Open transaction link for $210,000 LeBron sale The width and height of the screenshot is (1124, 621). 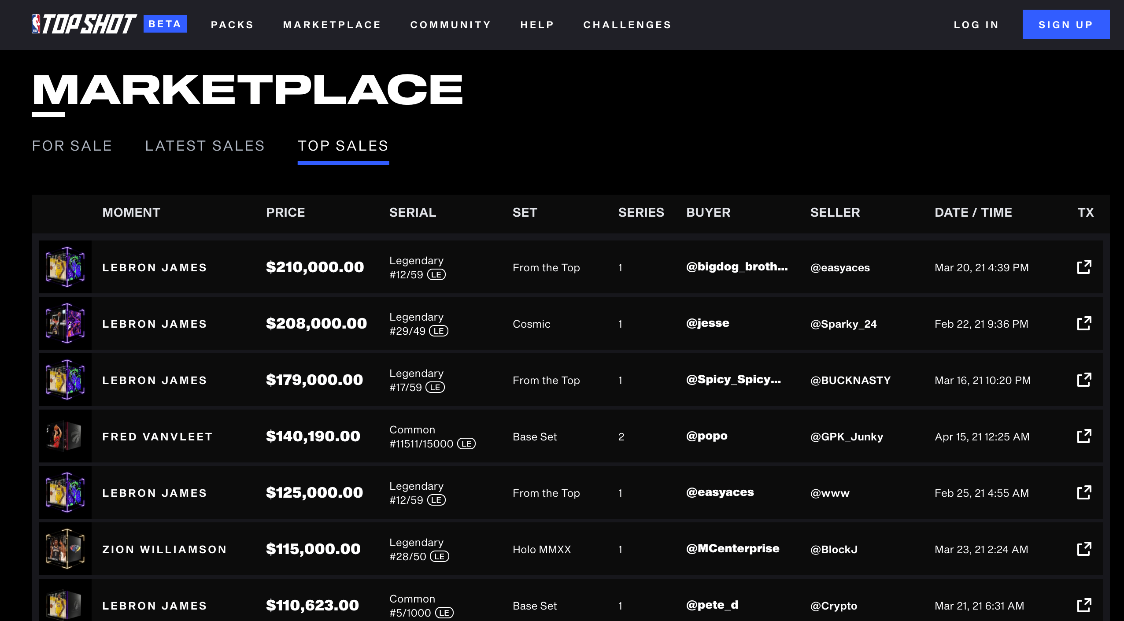1084,267
